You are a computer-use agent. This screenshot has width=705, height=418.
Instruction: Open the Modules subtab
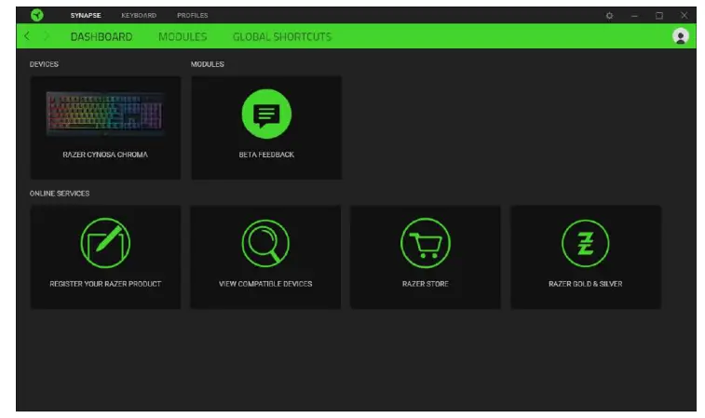[x=183, y=37]
